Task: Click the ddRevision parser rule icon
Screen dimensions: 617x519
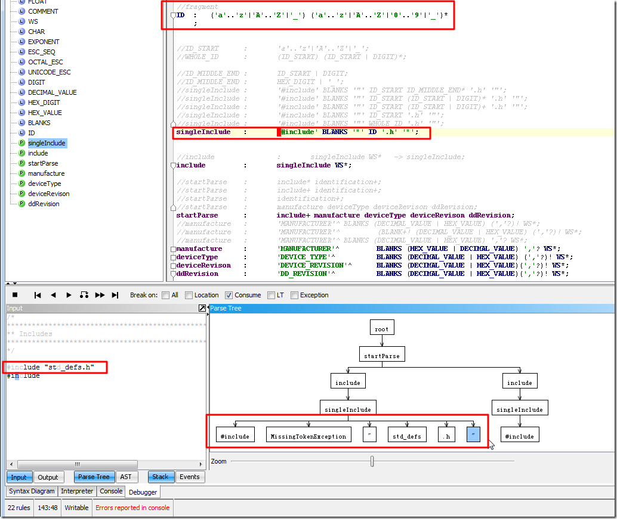Action: point(22,204)
